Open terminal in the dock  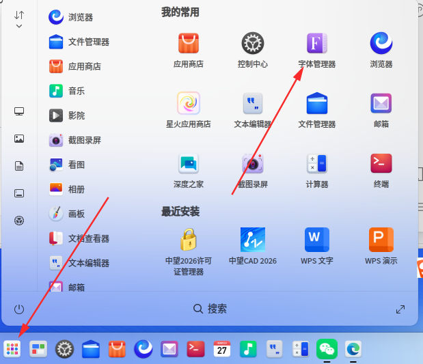[195, 349]
